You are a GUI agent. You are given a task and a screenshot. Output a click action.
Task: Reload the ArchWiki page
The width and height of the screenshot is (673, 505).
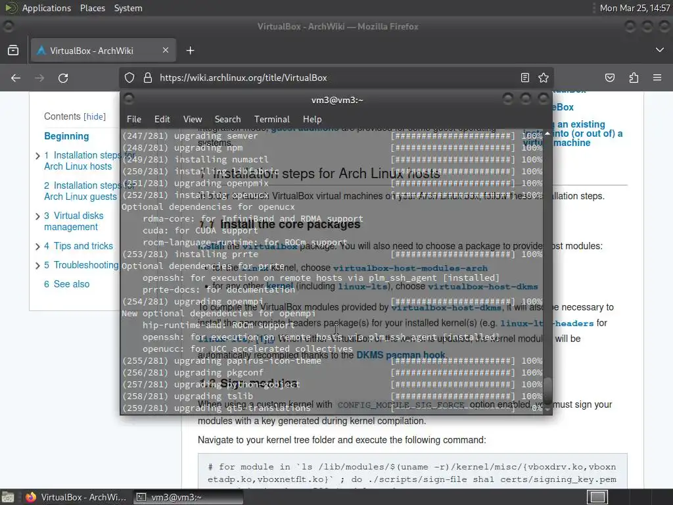click(63, 78)
